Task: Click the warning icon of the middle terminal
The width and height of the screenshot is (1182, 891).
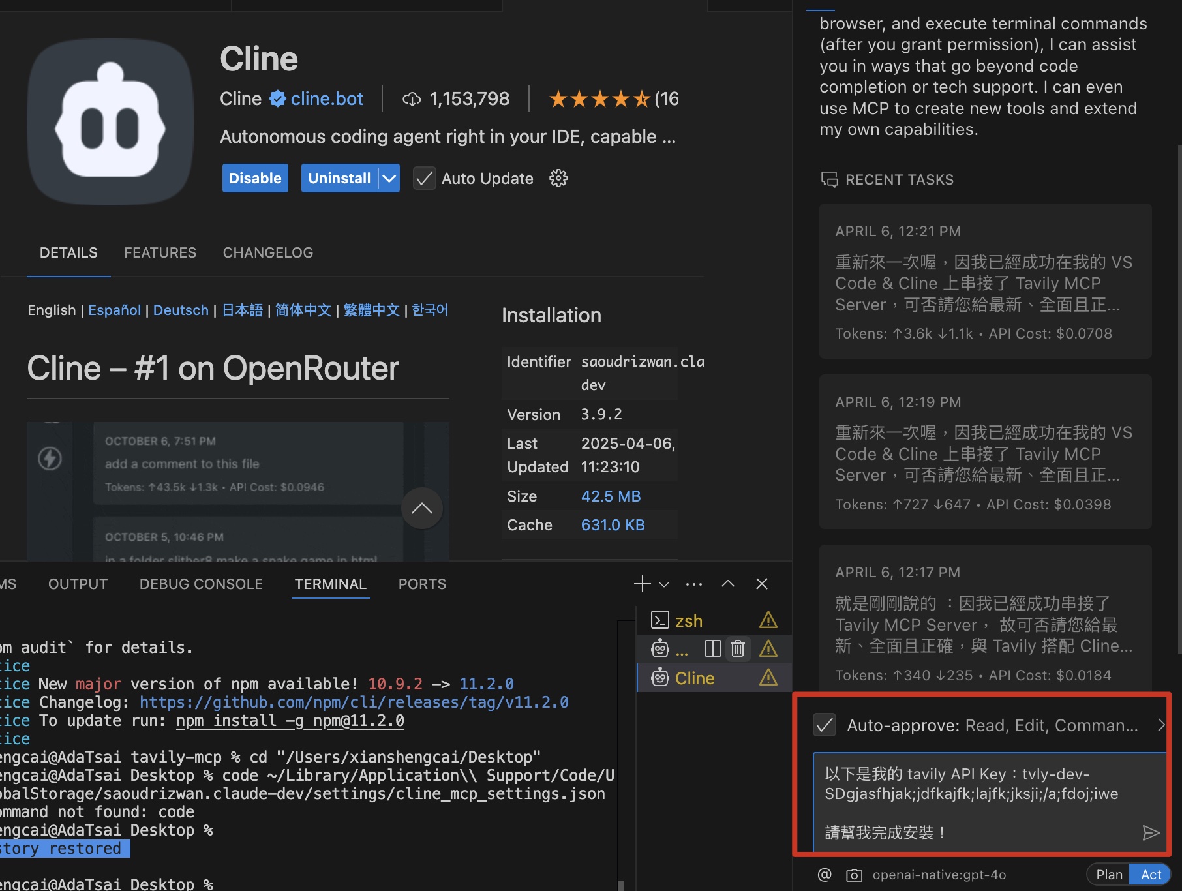Action: pos(768,649)
